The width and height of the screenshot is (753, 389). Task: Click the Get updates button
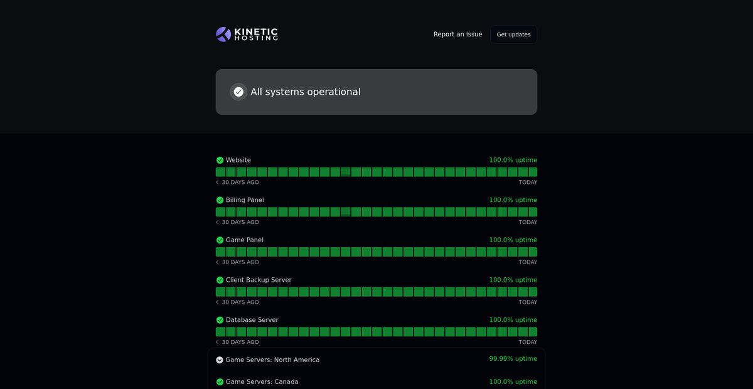coord(513,35)
